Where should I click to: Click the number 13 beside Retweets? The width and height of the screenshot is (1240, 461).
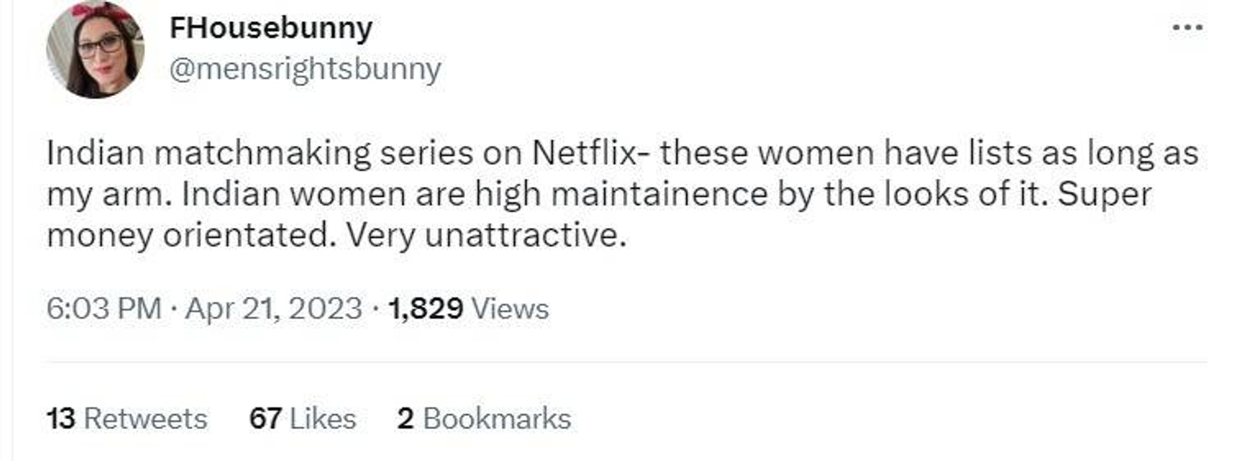(61, 419)
